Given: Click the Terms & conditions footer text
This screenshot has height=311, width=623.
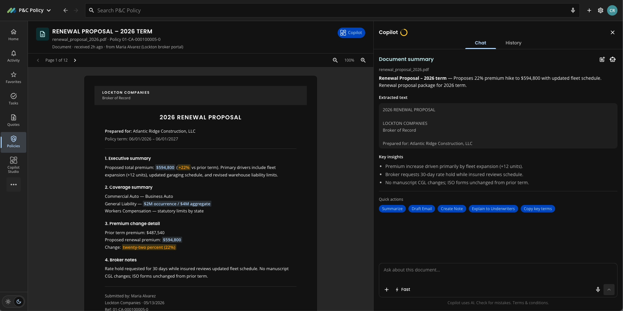Looking at the screenshot, I should (530, 303).
